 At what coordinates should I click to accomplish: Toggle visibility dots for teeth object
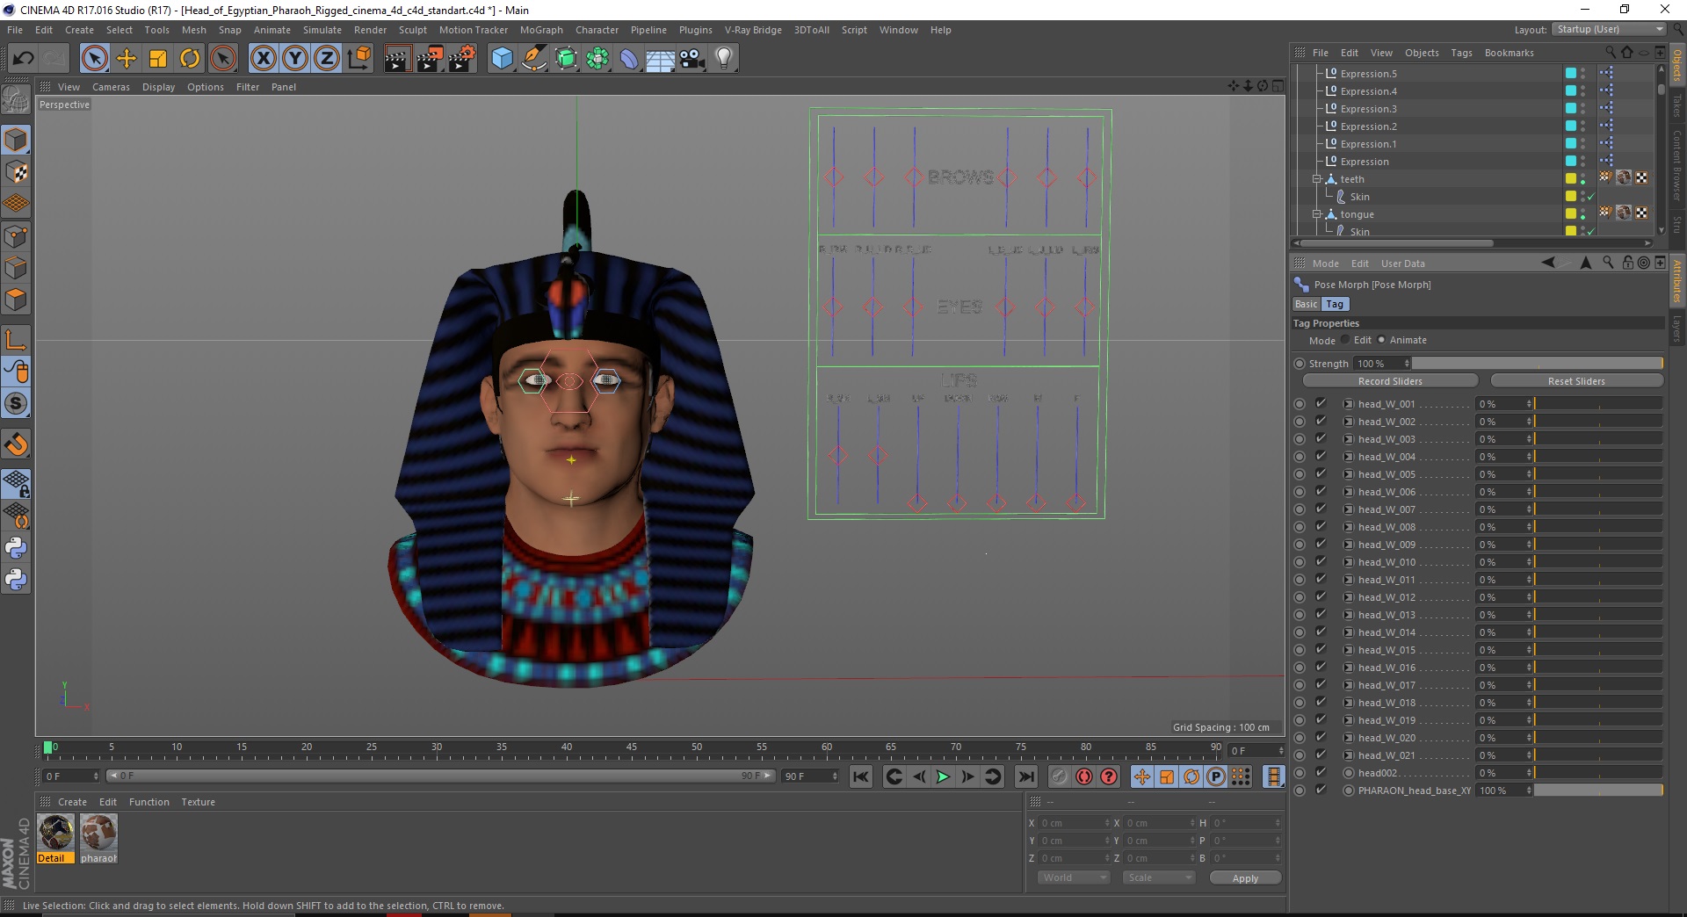1583,178
